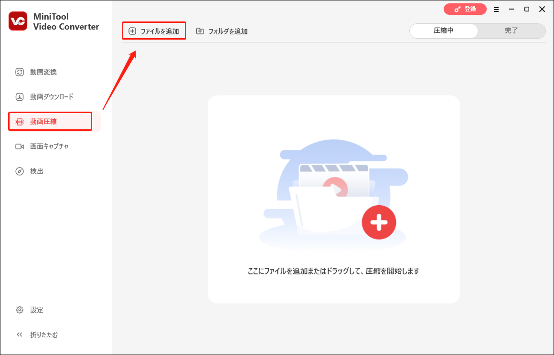The image size is (554, 355).
Task: Switch to the 完了 tab
Action: point(511,31)
